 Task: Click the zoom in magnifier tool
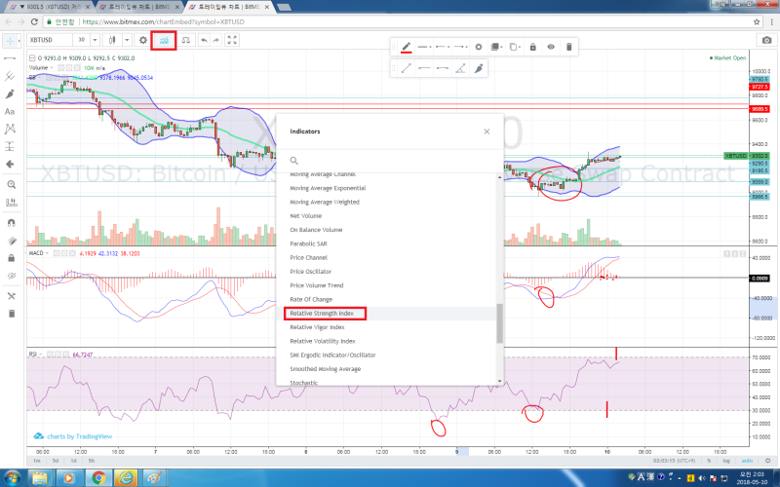[11, 184]
